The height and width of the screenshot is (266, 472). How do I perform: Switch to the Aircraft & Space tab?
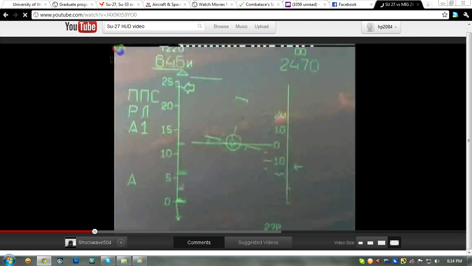pos(167,5)
